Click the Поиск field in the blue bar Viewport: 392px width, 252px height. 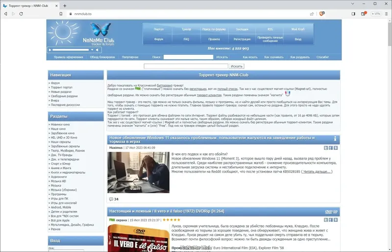click(188, 57)
